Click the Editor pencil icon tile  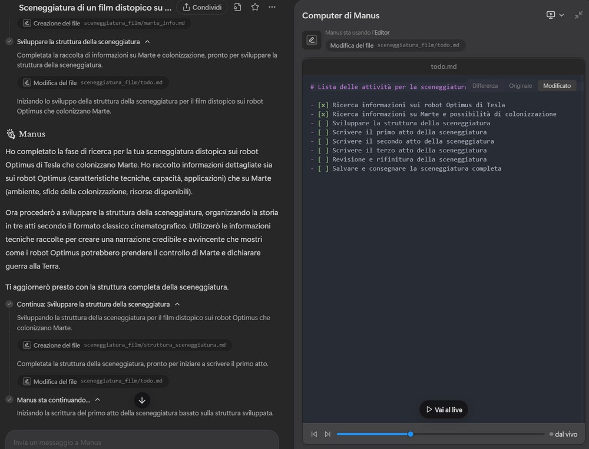coord(312,40)
